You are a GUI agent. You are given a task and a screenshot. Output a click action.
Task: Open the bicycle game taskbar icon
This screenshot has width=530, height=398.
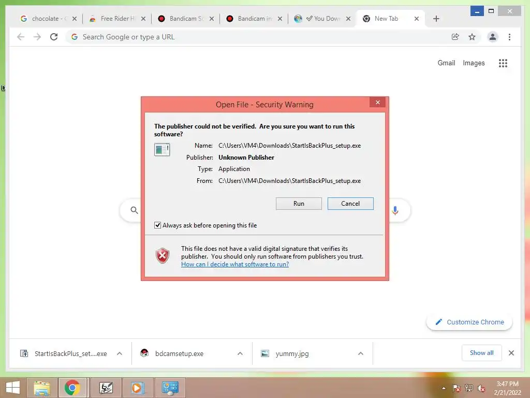click(106, 388)
